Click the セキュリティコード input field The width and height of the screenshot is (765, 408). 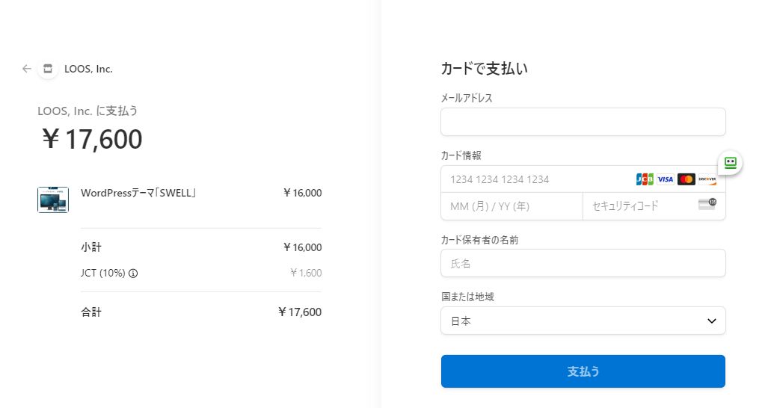coord(639,206)
